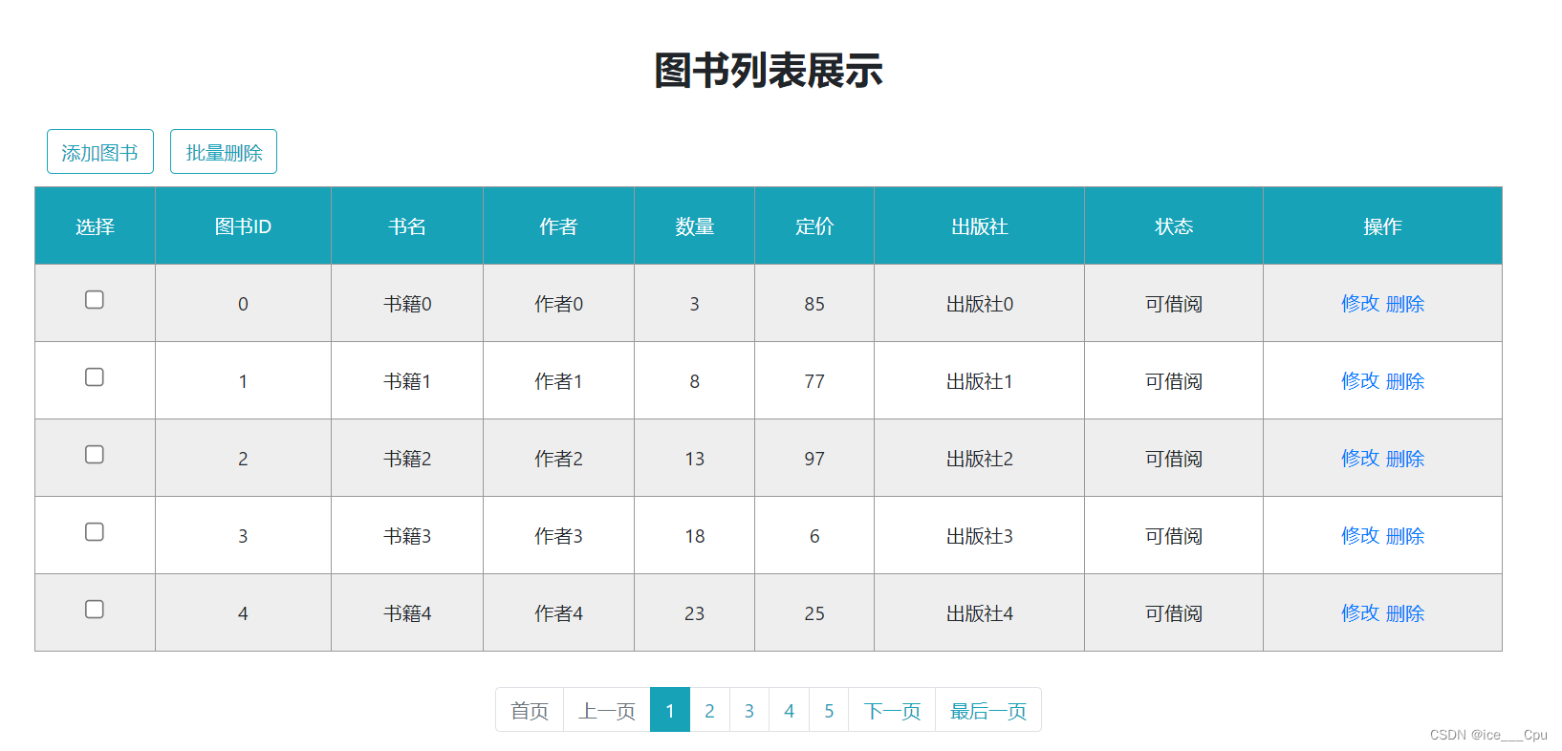Click 删除 link for 书籍1

tap(1405, 381)
